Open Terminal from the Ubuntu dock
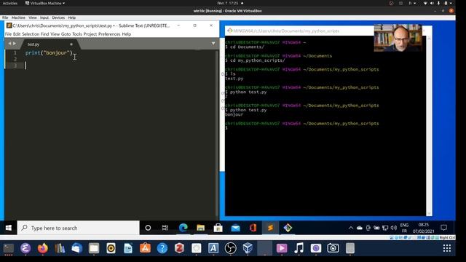 pos(9,248)
